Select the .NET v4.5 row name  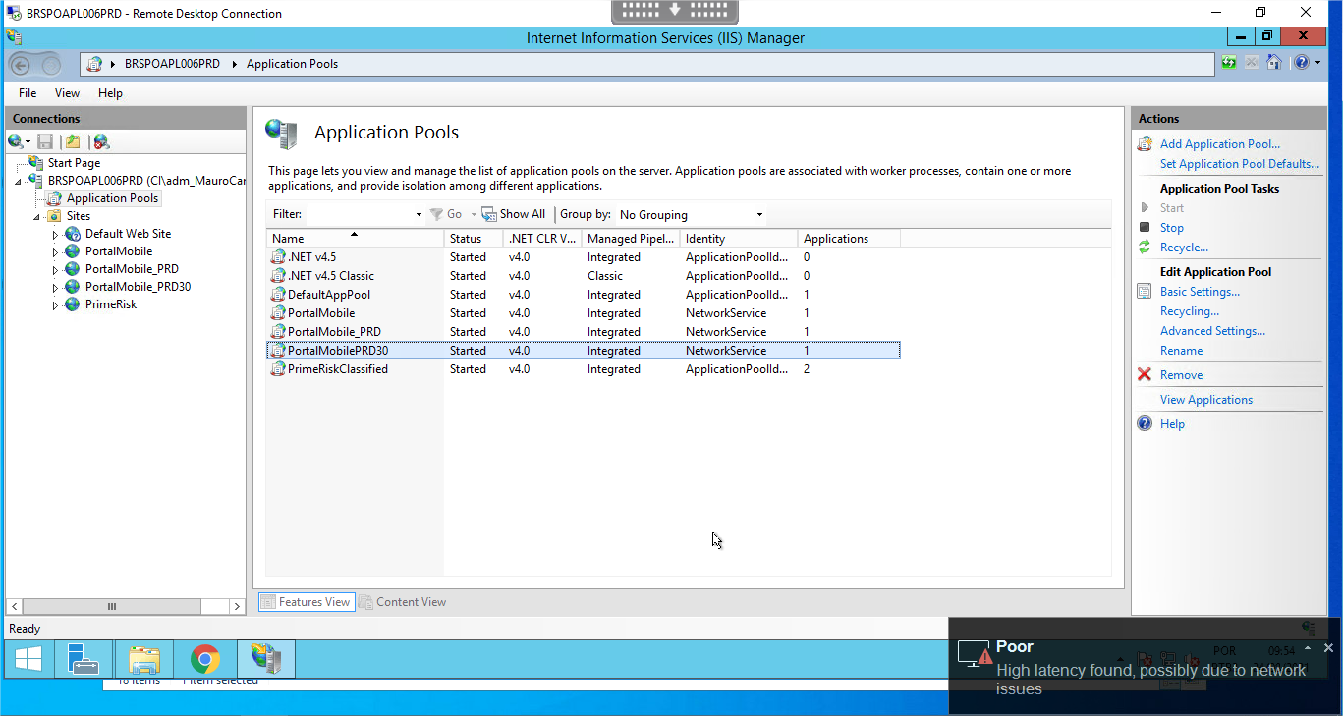(311, 257)
